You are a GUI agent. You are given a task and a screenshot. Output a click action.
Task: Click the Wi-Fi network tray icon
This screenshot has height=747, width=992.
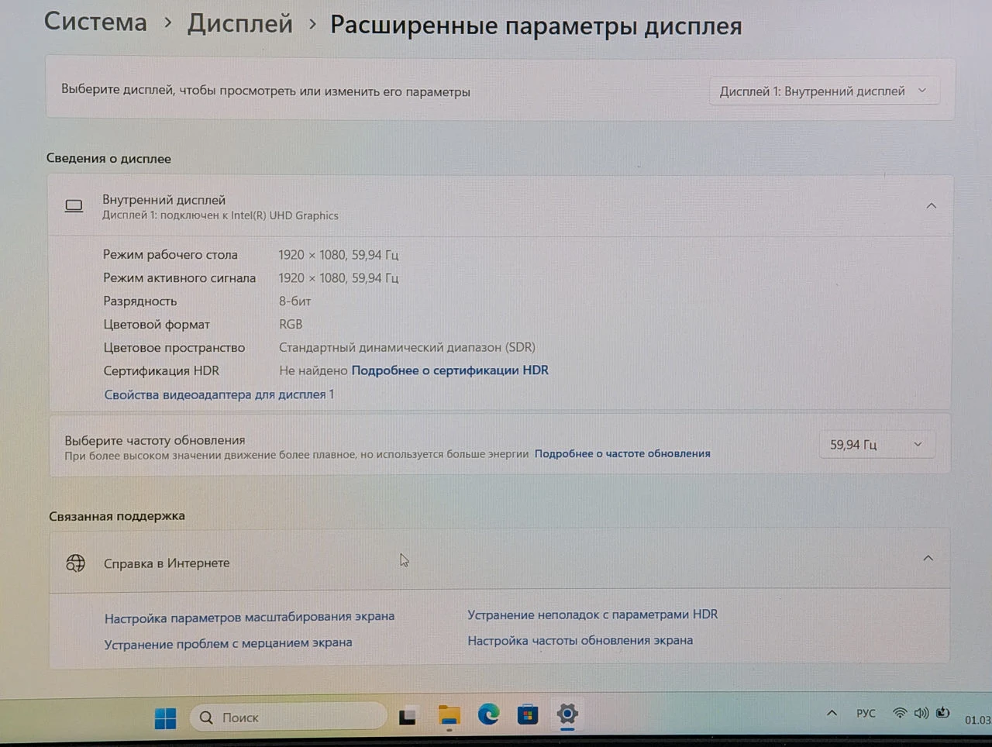tap(900, 713)
